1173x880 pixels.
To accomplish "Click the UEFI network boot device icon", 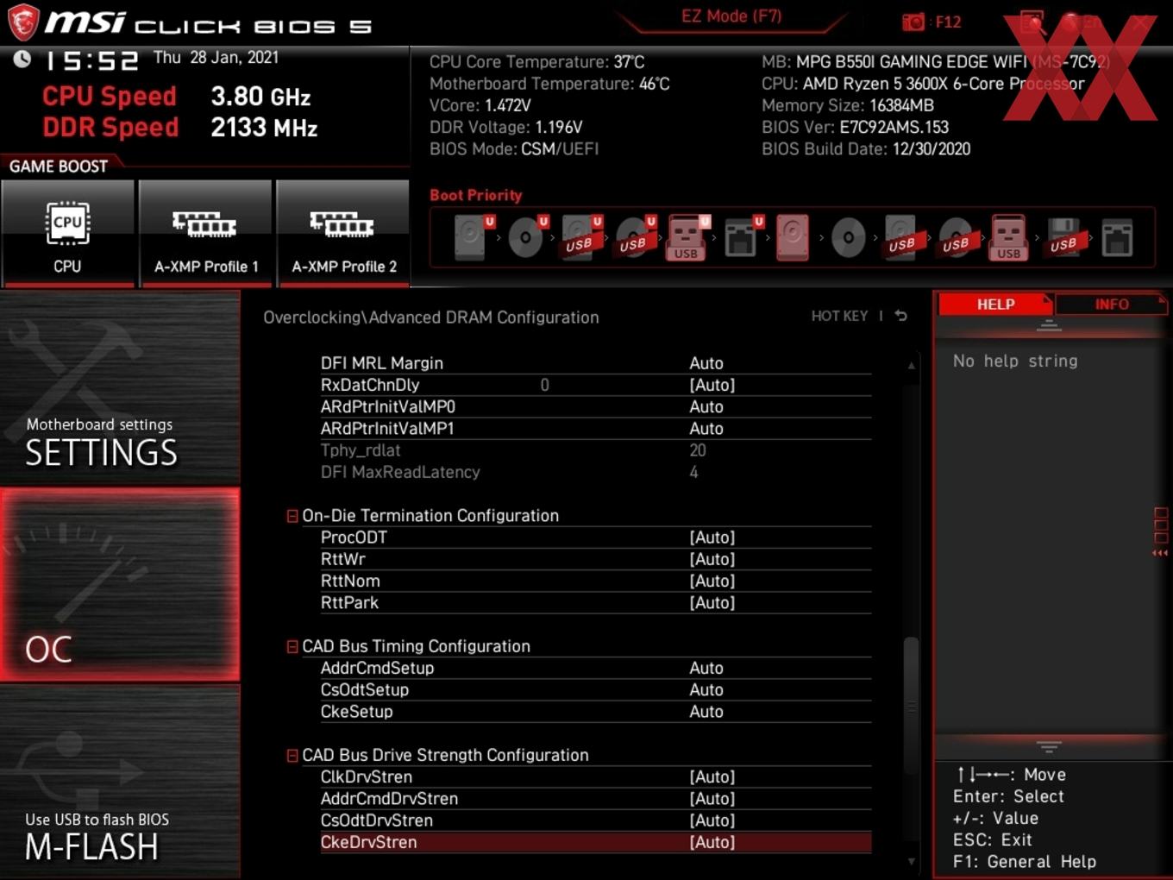I will pos(742,237).
